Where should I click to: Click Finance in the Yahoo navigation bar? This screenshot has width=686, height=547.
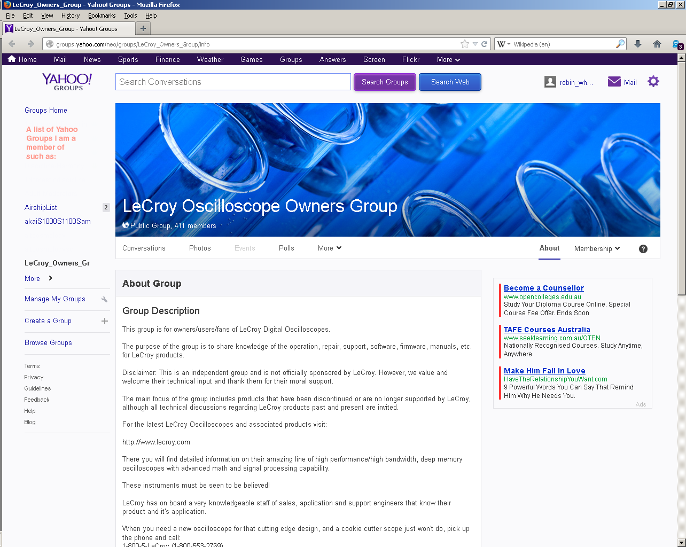coord(168,60)
